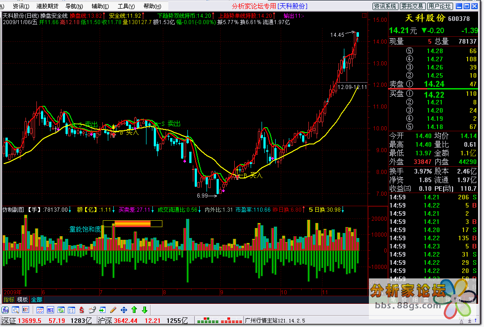This screenshot has height=327, width=484.
Task: Click the mouse-shaped toolbar icon
Action: click(92, 310)
